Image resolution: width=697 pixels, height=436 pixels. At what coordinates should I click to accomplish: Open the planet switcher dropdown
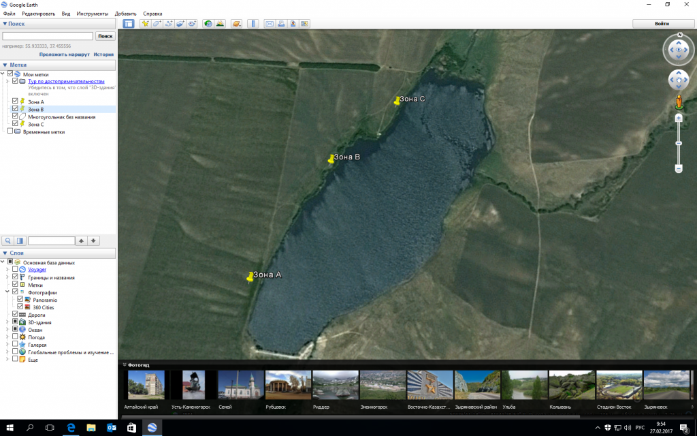[236, 24]
